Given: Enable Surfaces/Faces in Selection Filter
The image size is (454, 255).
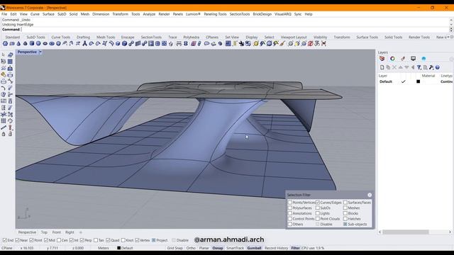Looking at the screenshot, I should pos(345,203).
